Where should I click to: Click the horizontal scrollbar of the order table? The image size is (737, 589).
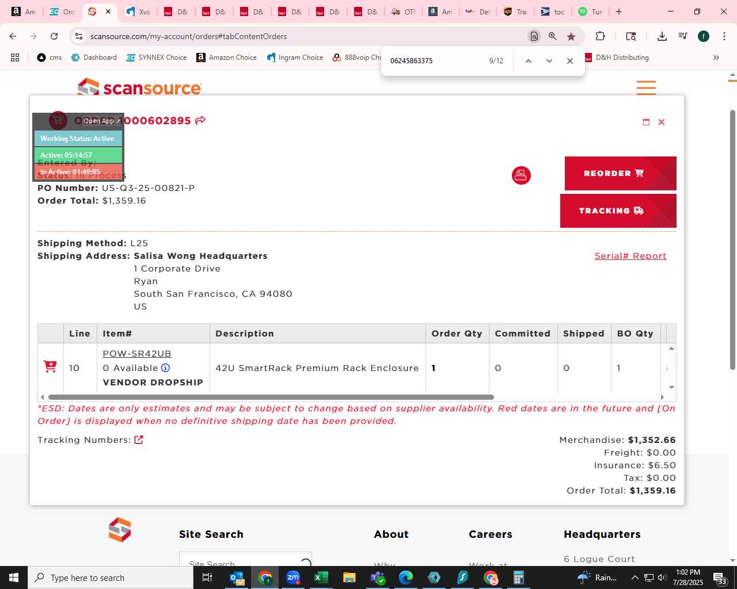point(271,397)
